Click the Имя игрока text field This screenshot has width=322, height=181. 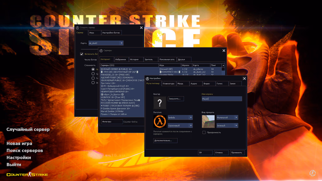coord(222,99)
